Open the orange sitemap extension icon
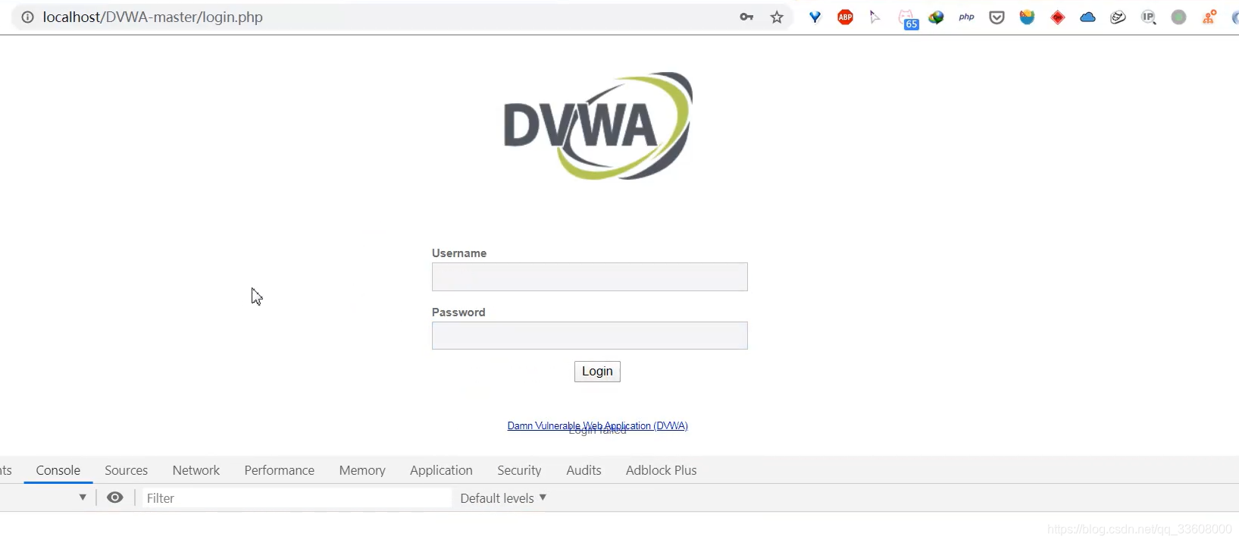The width and height of the screenshot is (1239, 543). coord(1209,17)
